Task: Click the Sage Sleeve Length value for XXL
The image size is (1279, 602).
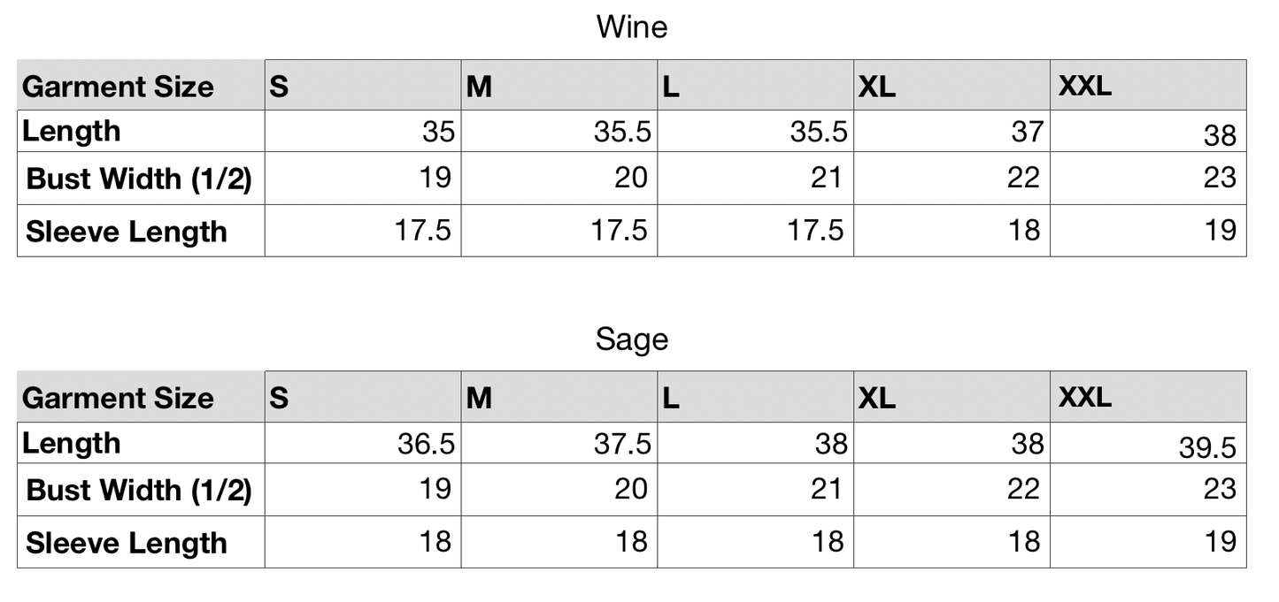Action: coord(1220,541)
